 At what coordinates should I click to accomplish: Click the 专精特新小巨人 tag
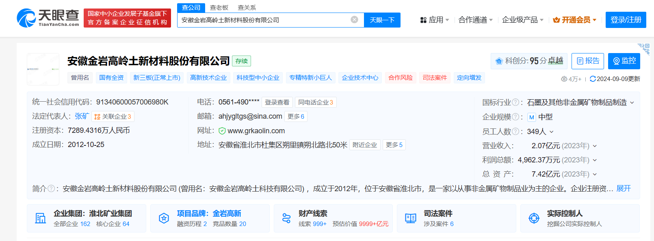point(311,78)
